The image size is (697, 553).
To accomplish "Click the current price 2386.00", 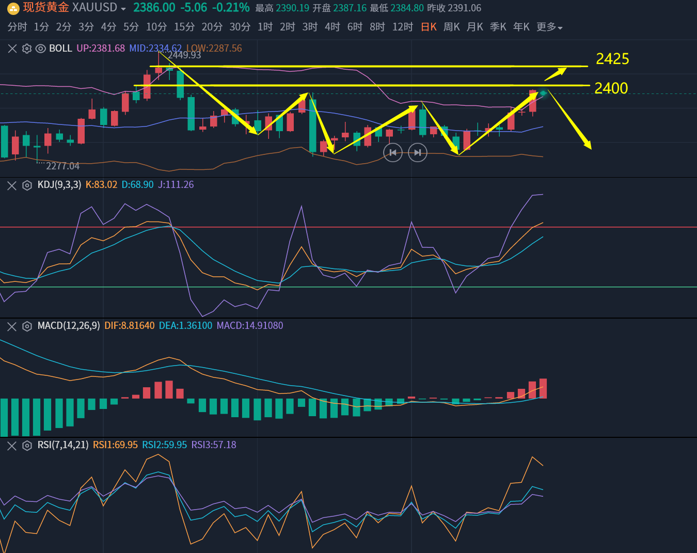I will pos(154,8).
